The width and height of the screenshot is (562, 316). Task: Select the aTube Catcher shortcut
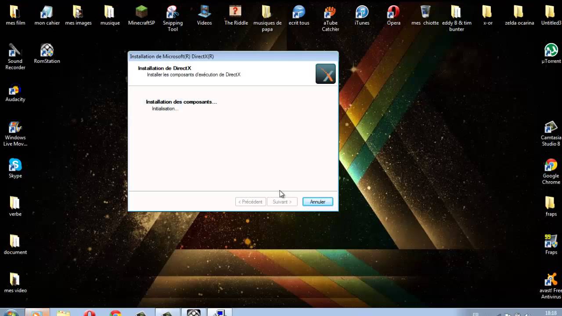tap(331, 18)
